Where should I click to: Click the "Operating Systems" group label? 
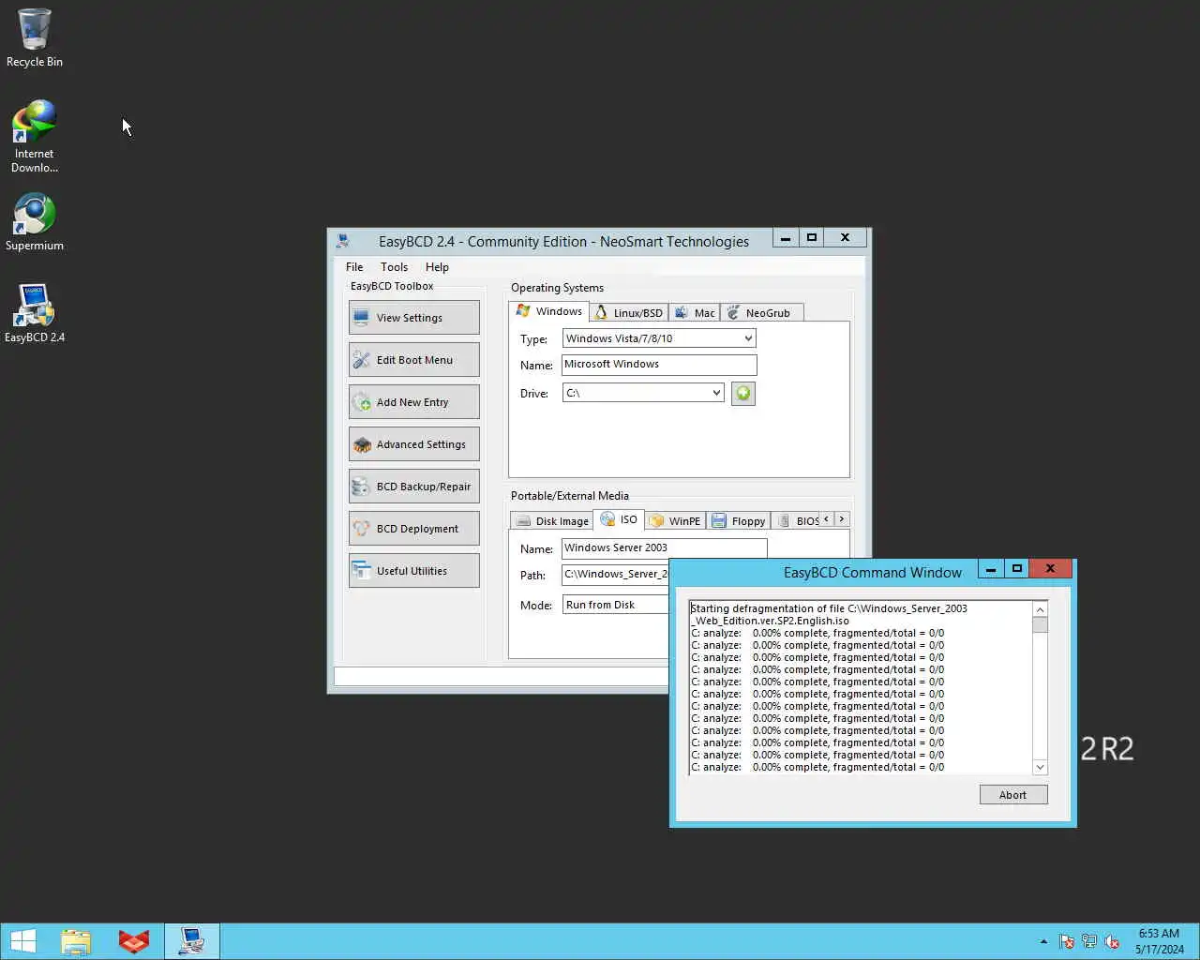[557, 288]
